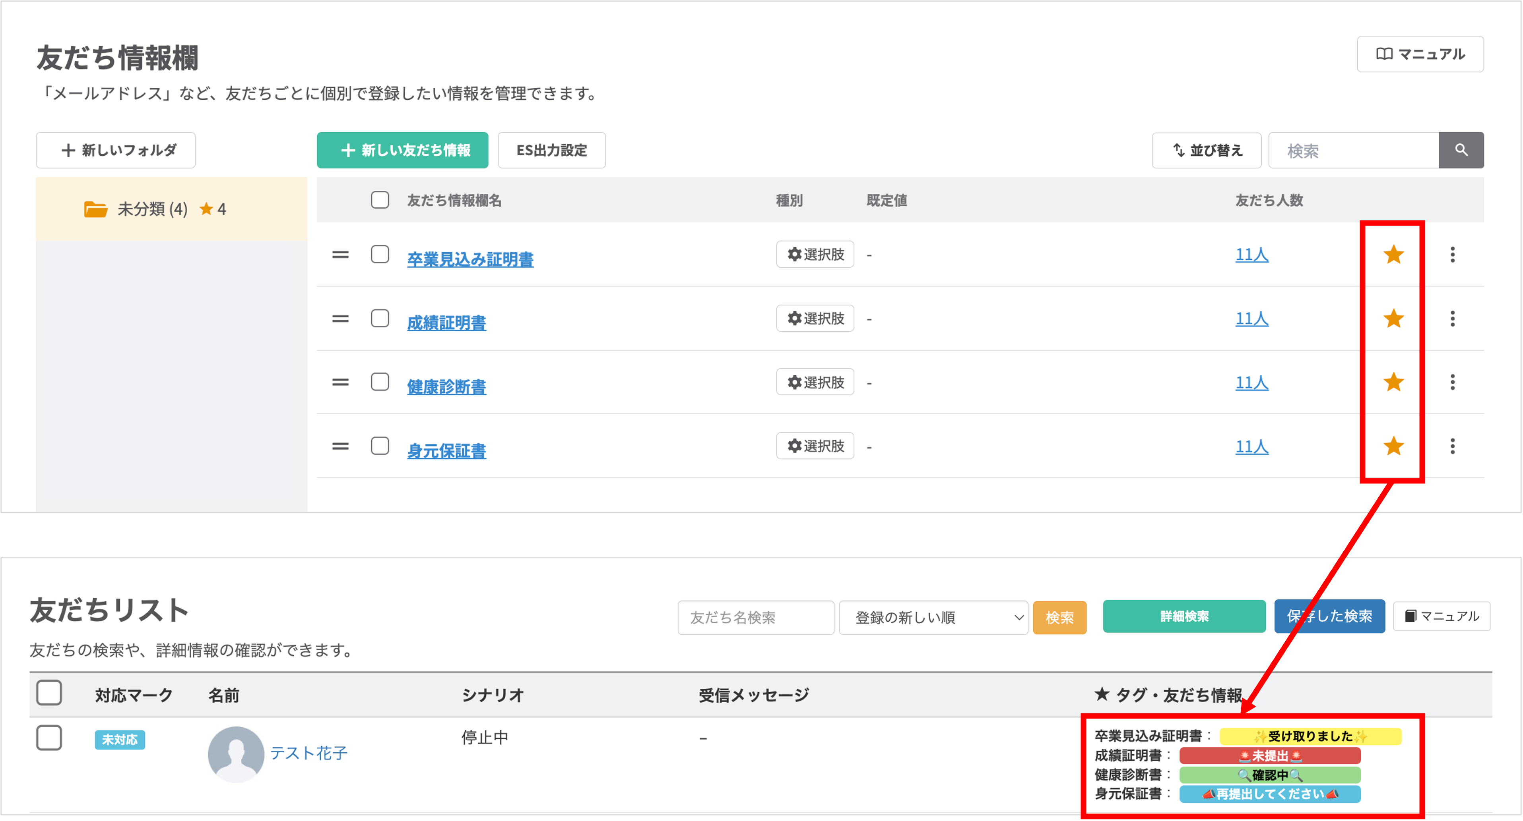Viewport: 1523px width, 821px height.
Task: Tick the select-all checkbox in 友だち情報欄名 header
Action: [380, 200]
